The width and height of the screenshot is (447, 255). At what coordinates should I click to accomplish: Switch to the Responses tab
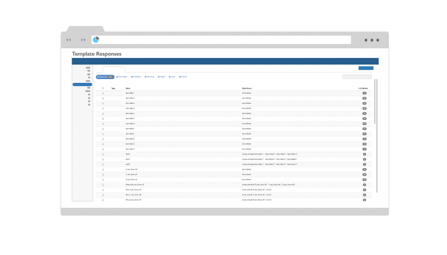(x=105, y=76)
